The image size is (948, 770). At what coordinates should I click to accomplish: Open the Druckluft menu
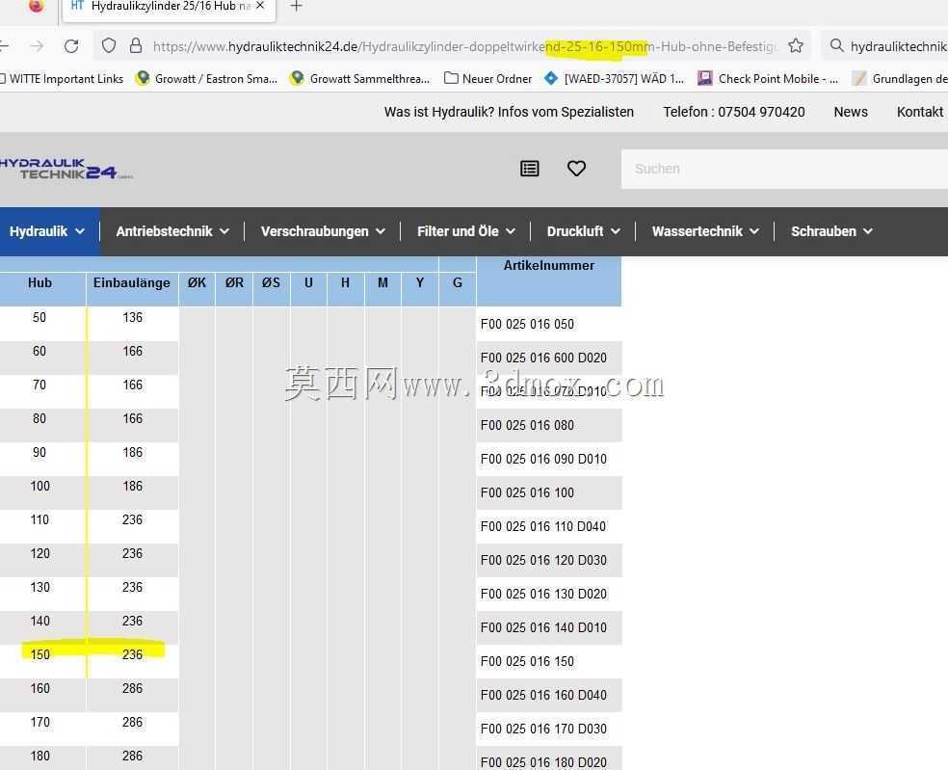[x=584, y=231]
